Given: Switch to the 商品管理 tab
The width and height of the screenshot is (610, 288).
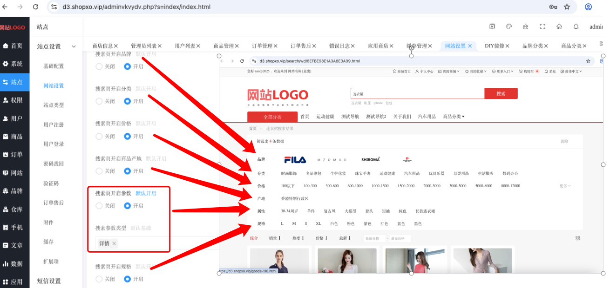Looking at the screenshot, I should point(224,46).
